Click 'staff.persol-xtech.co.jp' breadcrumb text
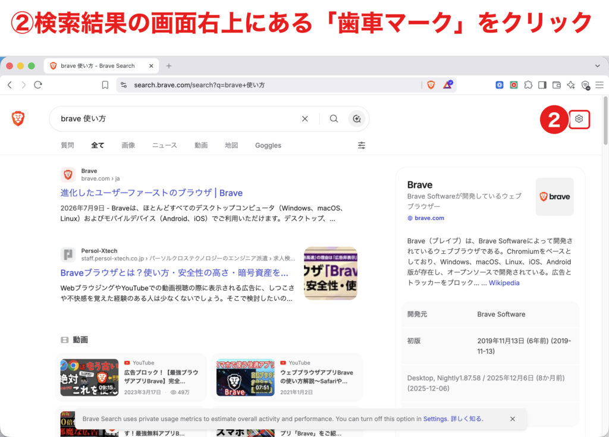The height and width of the screenshot is (437, 609). (x=112, y=258)
